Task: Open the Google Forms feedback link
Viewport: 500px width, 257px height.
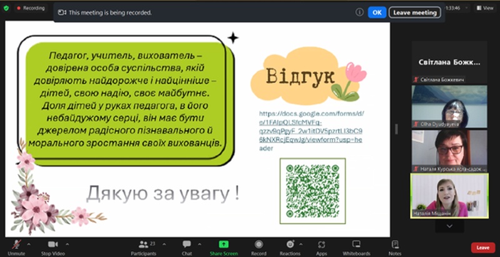Action: coord(311,131)
